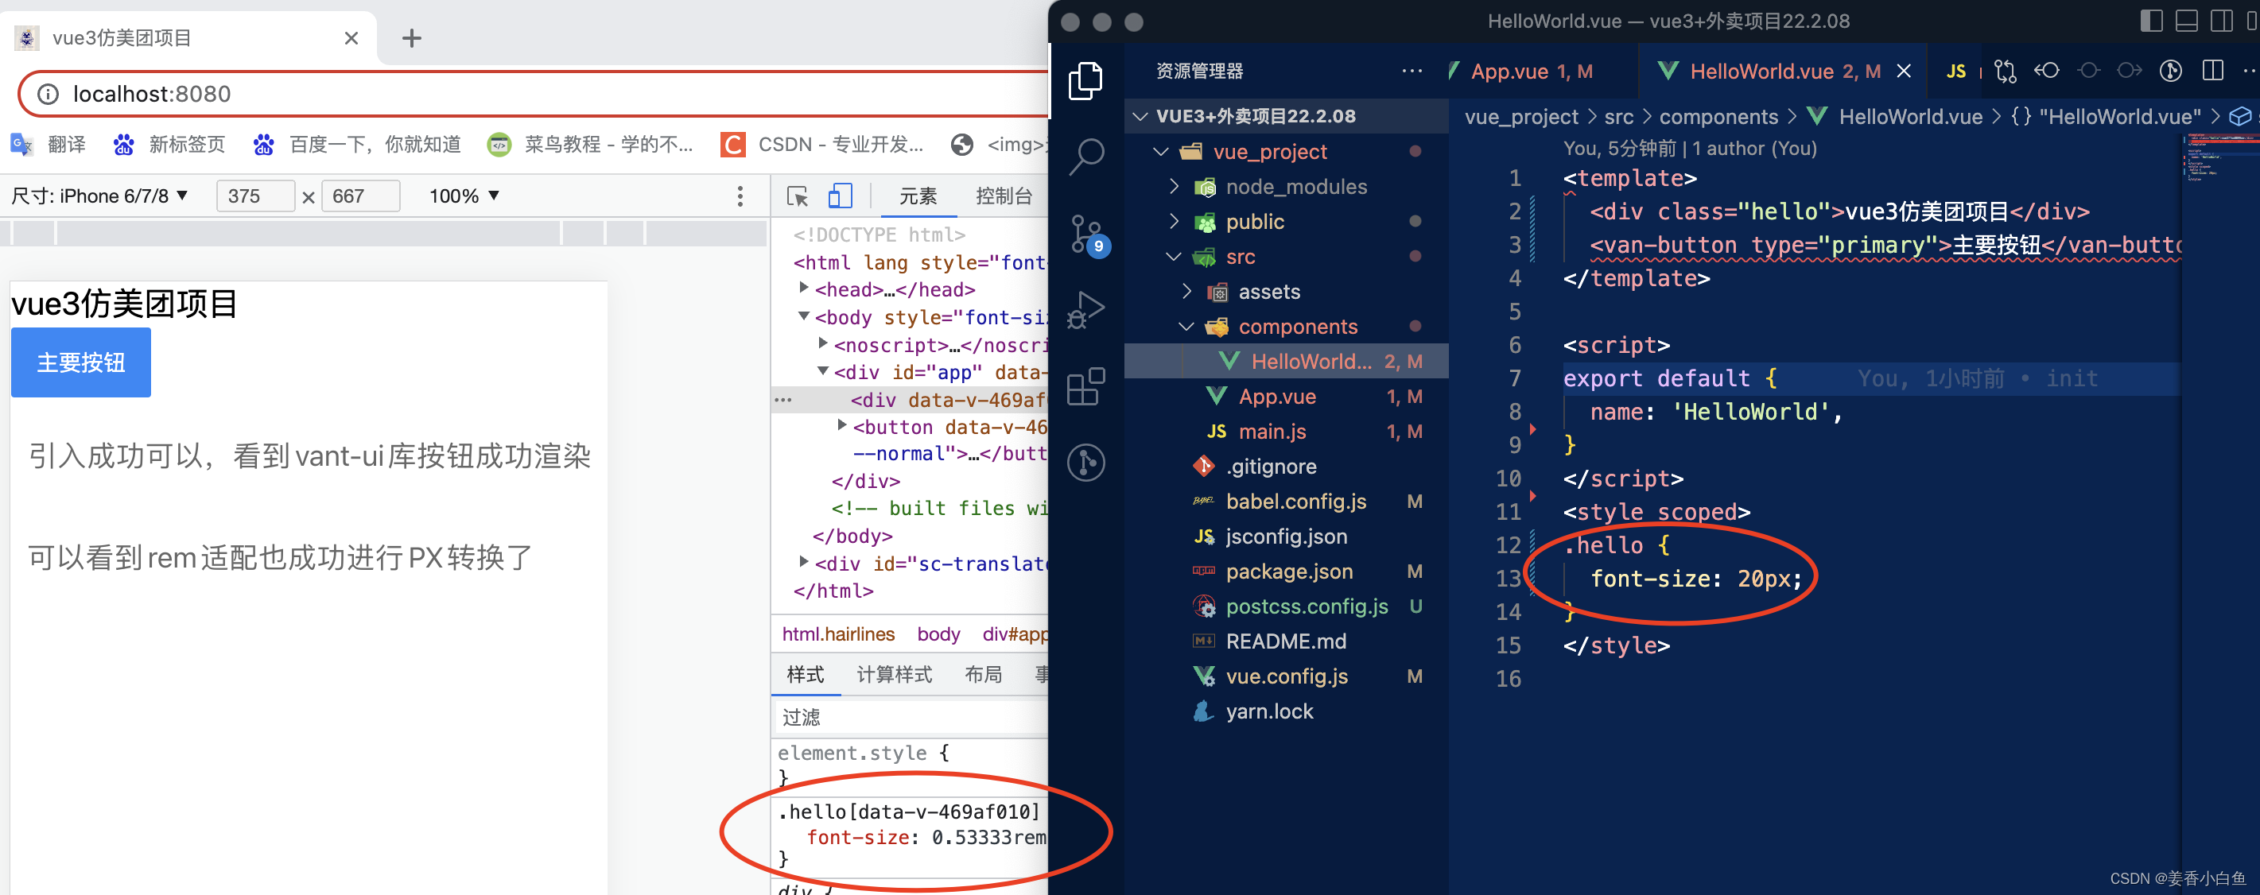2260x895 pixels.
Task: Click html.hairlines in the DOM breadcrumb
Action: tap(838, 633)
